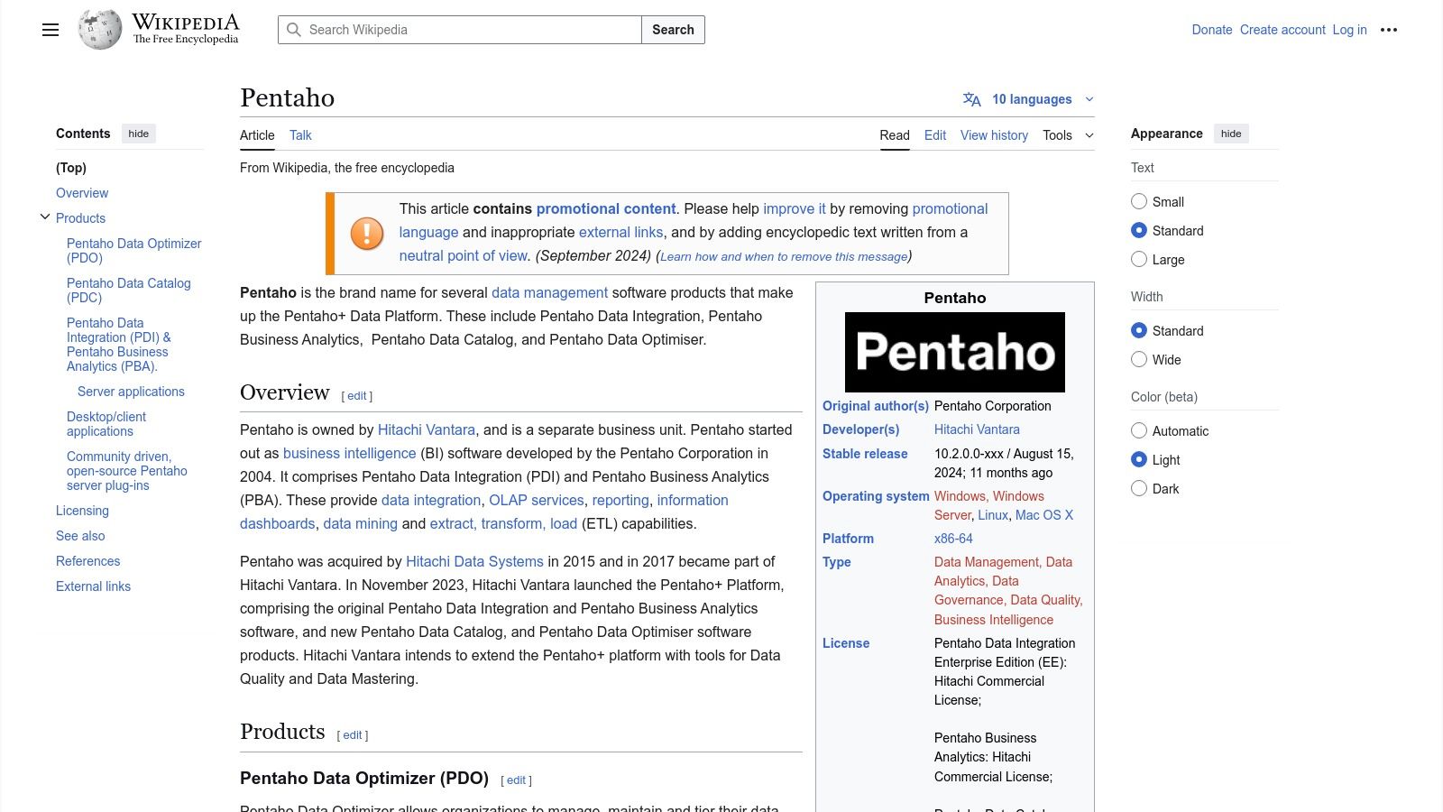The width and height of the screenshot is (1443, 812).
Task: Open the Mac OS X link in infobox
Action: click(1044, 515)
